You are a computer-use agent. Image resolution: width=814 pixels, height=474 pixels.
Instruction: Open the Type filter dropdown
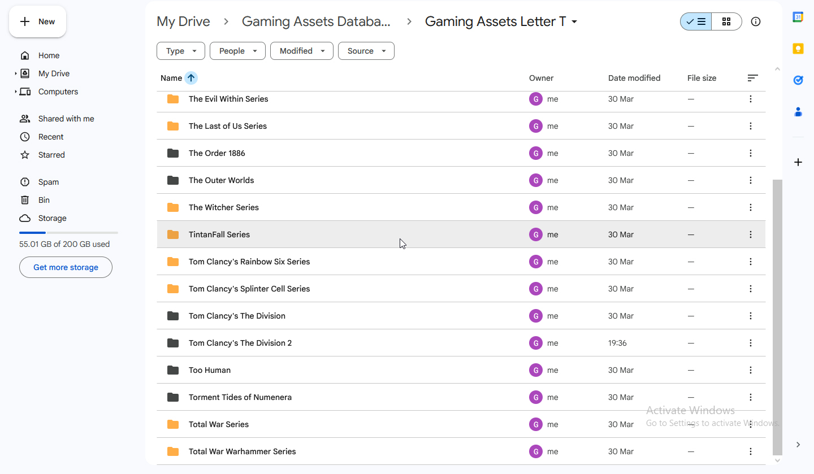pos(181,51)
